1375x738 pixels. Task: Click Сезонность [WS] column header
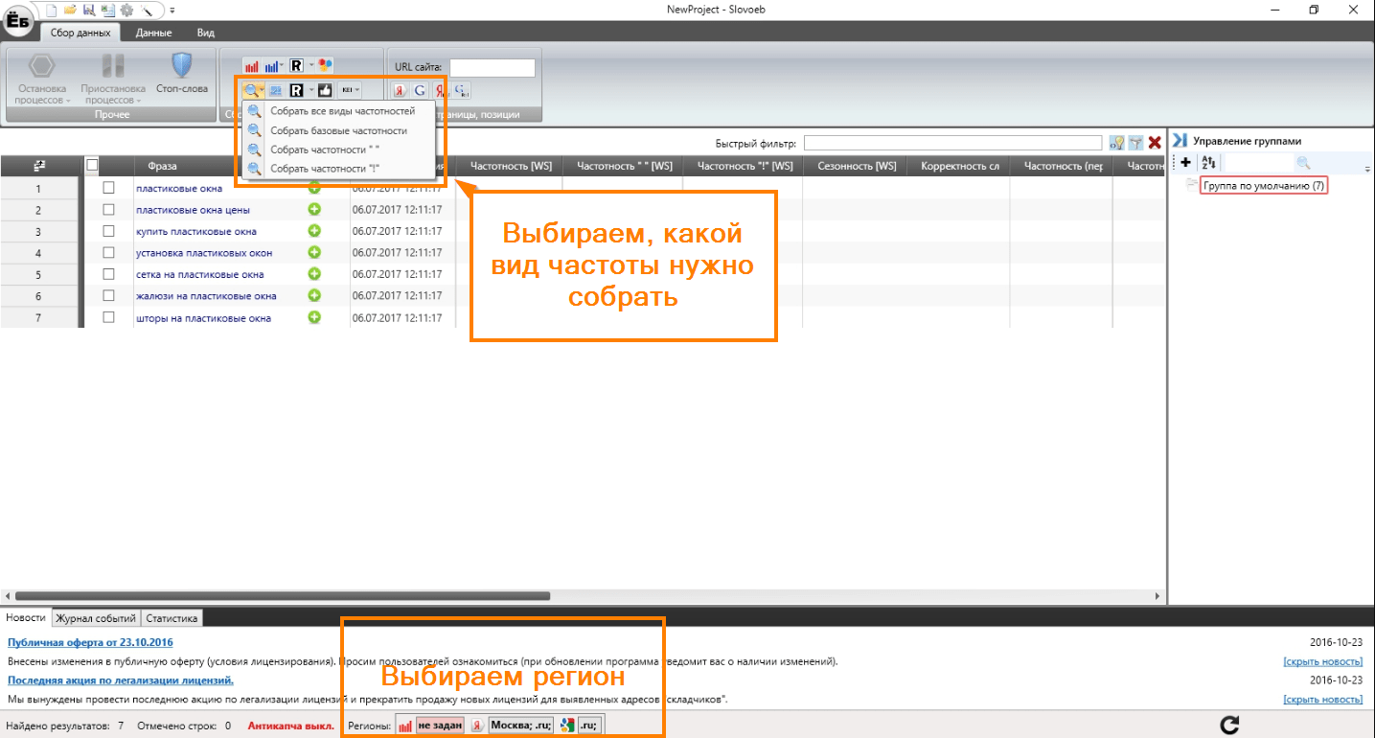[857, 166]
